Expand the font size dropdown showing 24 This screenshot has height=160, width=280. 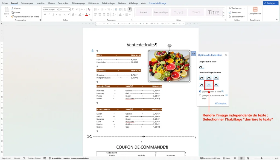(x=69, y=9)
